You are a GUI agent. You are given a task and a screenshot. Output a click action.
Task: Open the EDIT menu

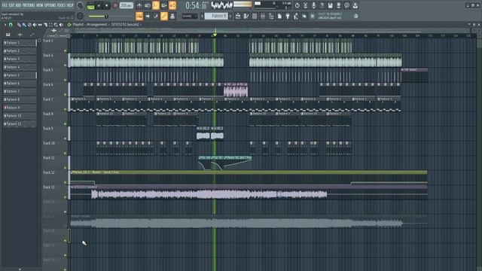pyautogui.click(x=12, y=5)
